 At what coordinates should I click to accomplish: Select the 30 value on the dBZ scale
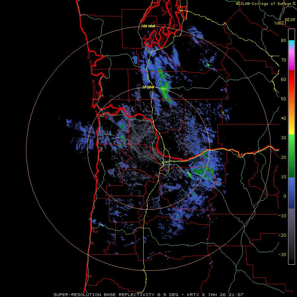click(283, 138)
